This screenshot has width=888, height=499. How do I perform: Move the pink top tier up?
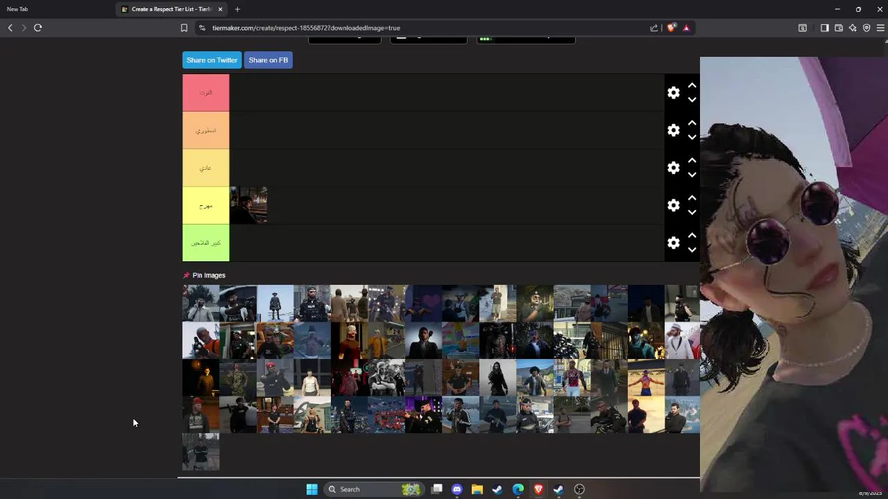[x=692, y=85]
